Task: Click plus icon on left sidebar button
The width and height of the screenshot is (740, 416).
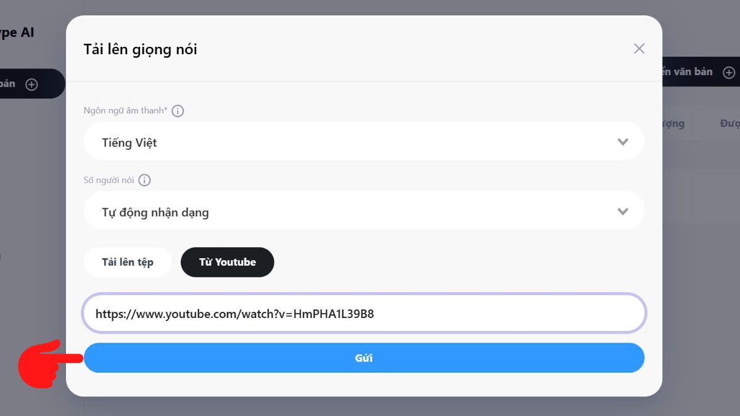Action: (31, 84)
